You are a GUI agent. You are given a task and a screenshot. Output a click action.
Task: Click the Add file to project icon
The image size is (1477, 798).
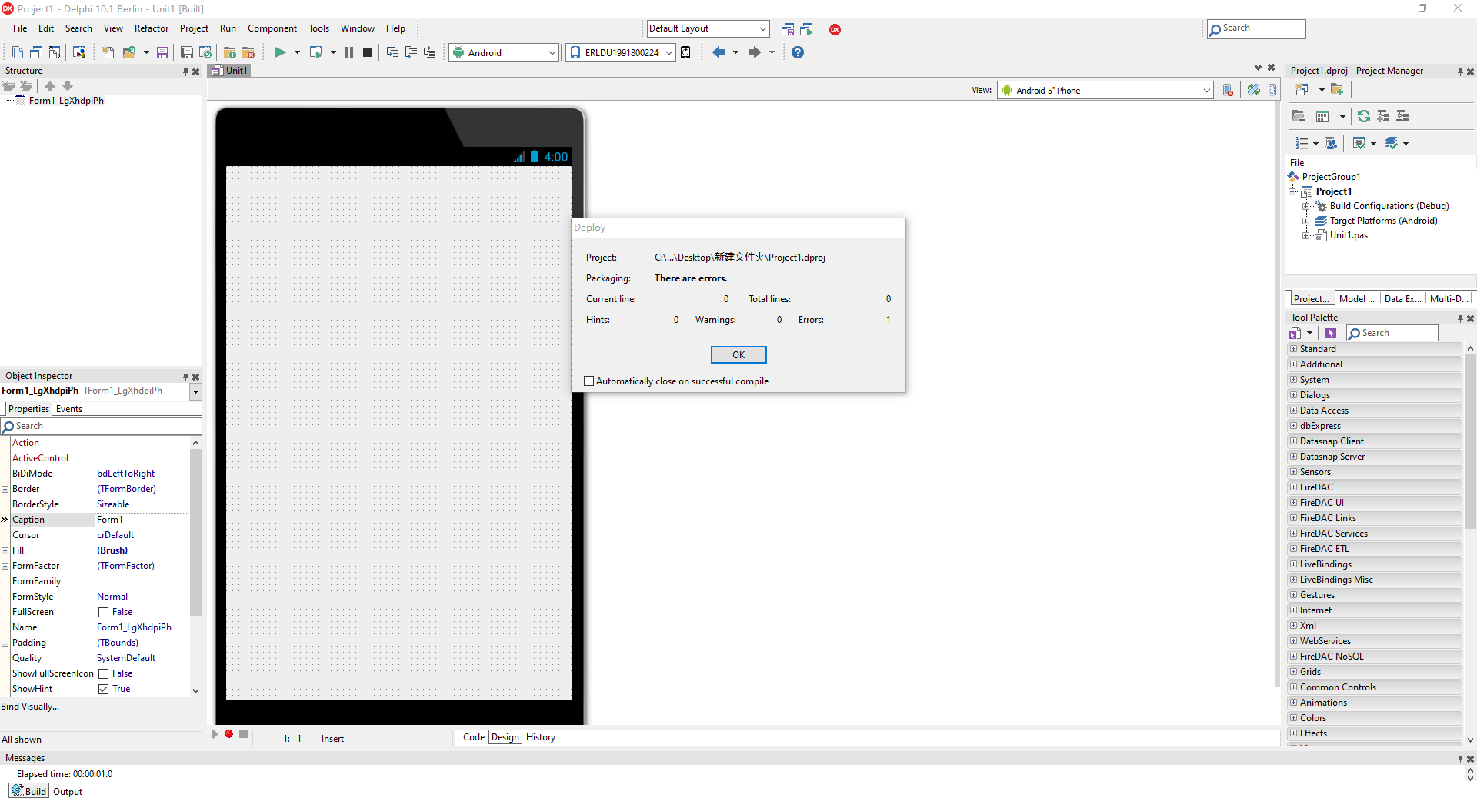[x=229, y=52]
